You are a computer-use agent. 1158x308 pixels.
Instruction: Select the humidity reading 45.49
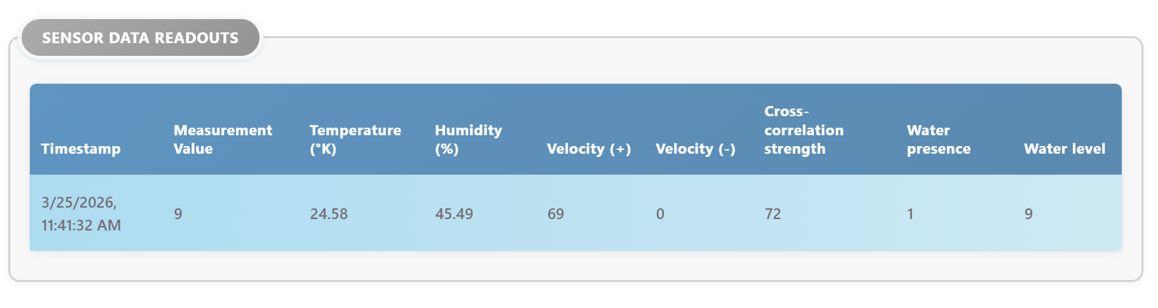tap(454, 214)
